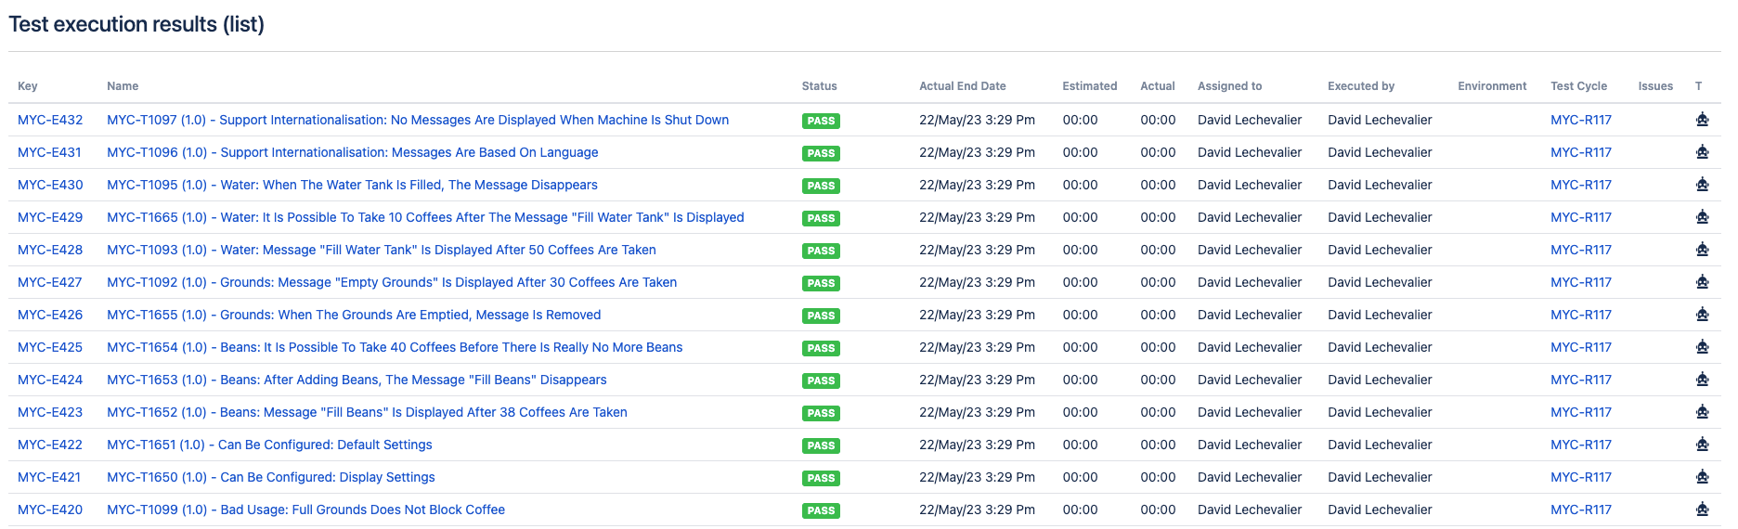Click the Executed by column header
This screenshot has width=1738, height=529.
coord(1361,86)
